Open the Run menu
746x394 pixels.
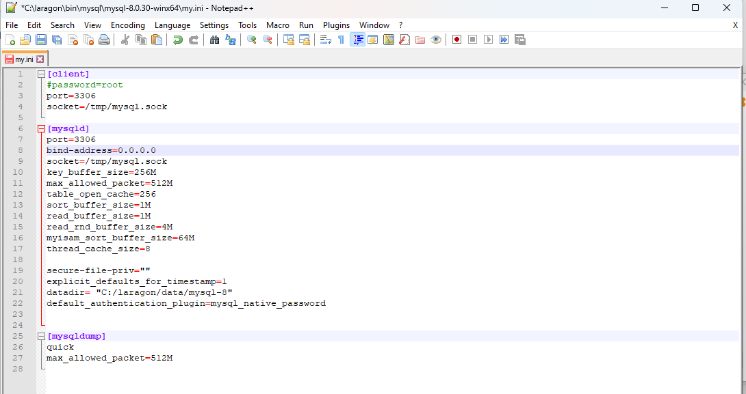pyautogui.click(x=306, y=25)
